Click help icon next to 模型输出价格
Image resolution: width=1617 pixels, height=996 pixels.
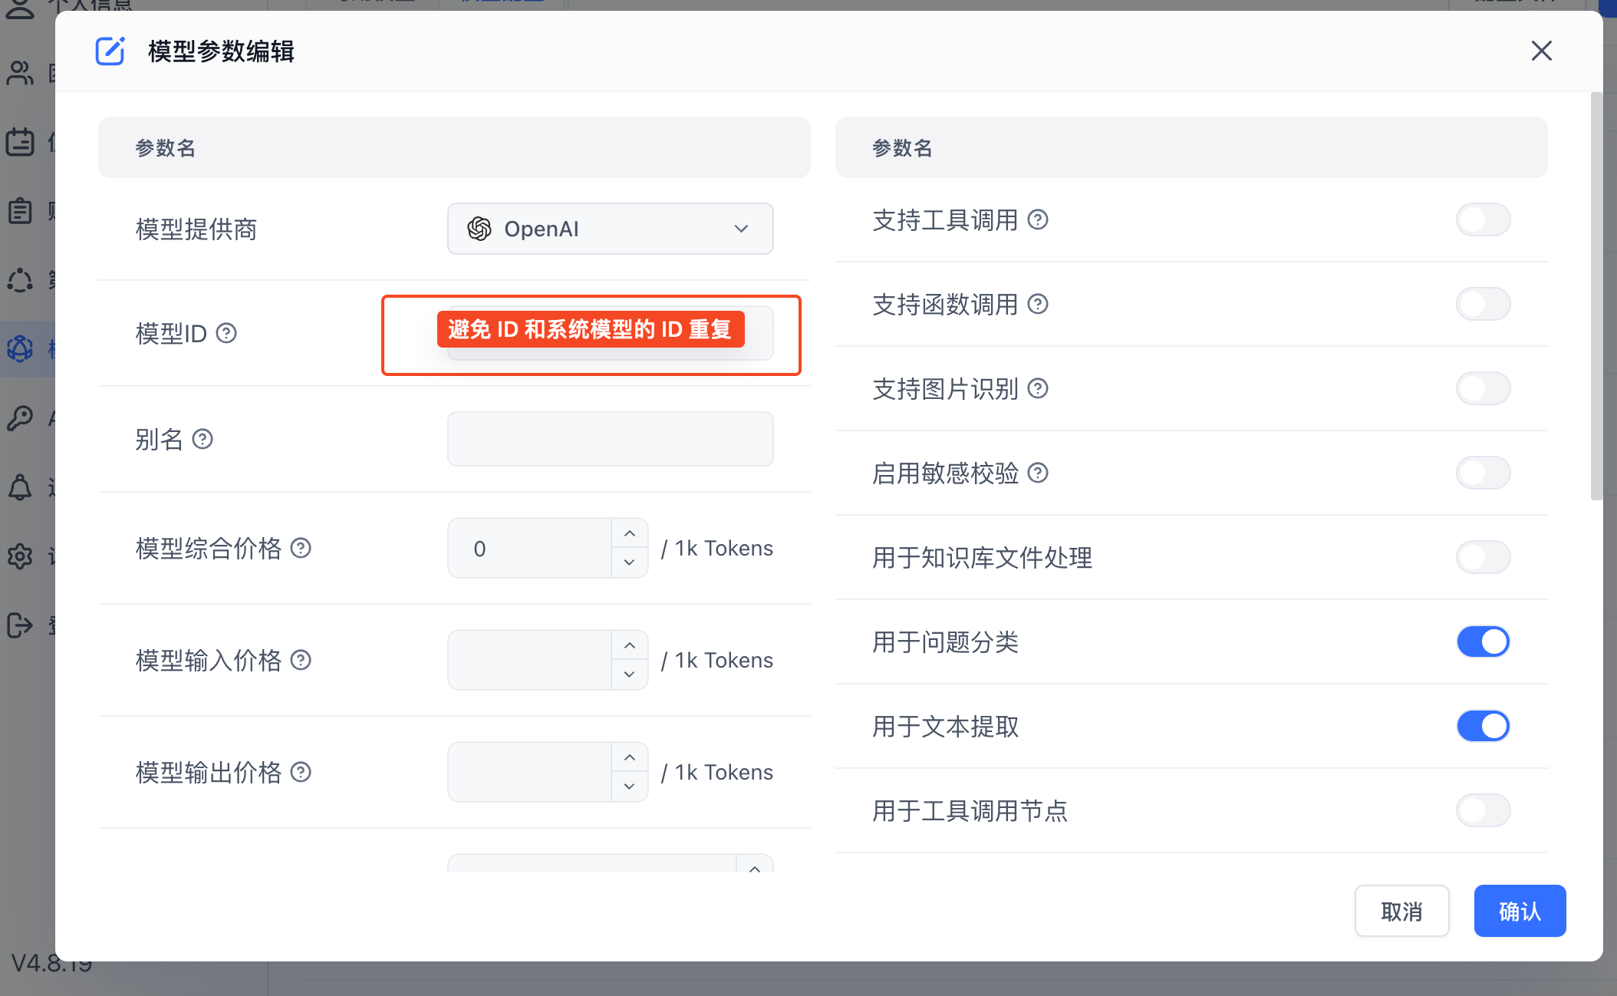coord(301,772)
